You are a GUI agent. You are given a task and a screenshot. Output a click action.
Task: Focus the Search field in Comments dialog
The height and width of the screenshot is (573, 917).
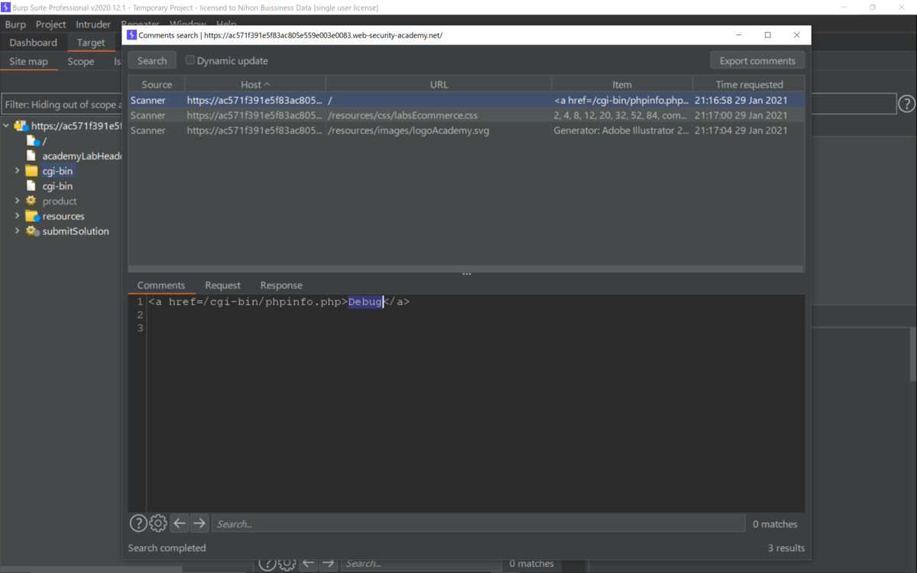[x=478, y=523]
